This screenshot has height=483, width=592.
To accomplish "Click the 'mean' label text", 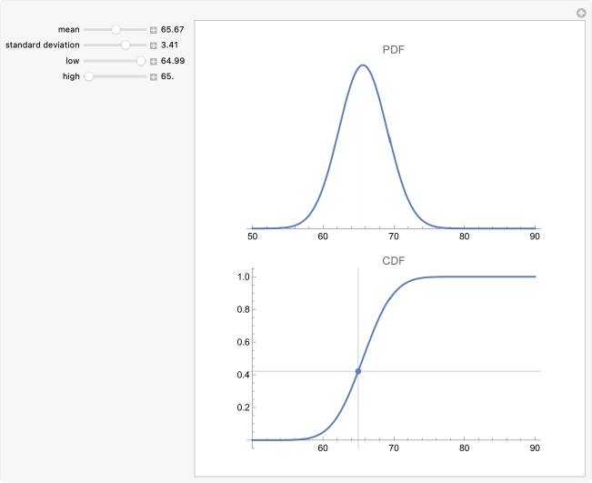I will [68, 30].
